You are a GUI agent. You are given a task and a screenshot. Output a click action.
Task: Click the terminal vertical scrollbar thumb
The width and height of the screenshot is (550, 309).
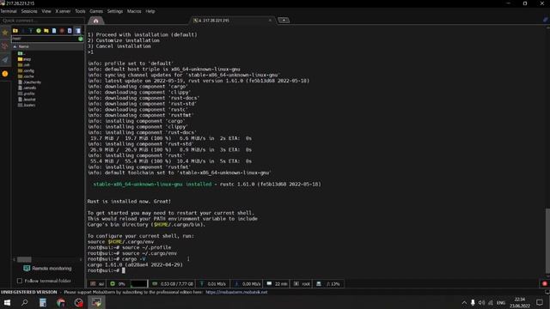(547, 240)
